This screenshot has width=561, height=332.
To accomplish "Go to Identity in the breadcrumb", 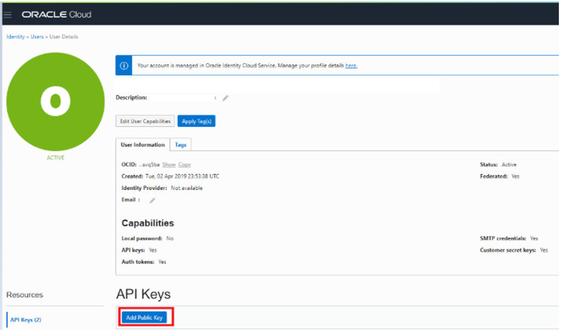I will 15,37.
